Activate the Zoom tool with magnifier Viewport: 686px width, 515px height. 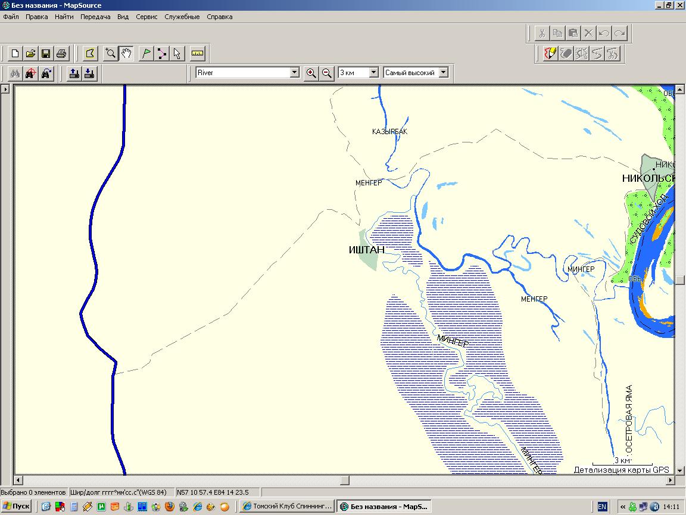point(110,54)
